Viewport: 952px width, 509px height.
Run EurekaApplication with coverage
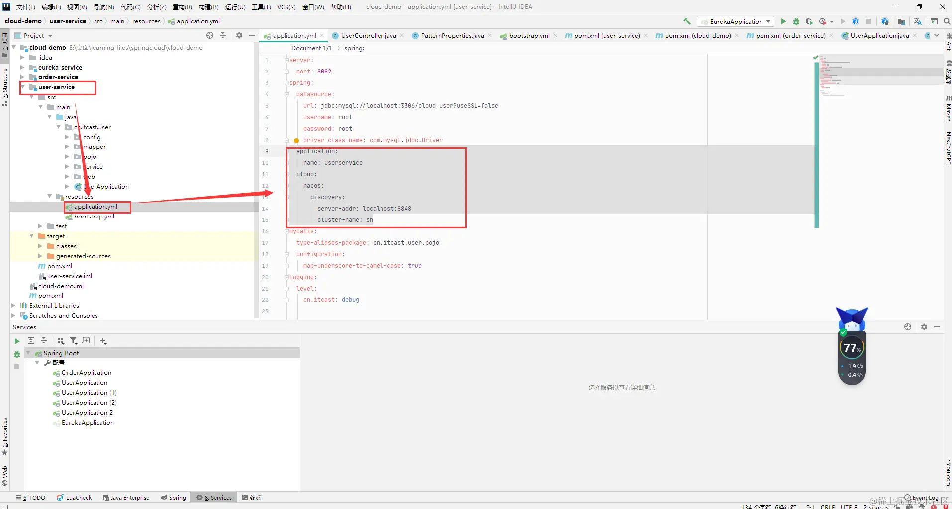click(x=809, y=21)
